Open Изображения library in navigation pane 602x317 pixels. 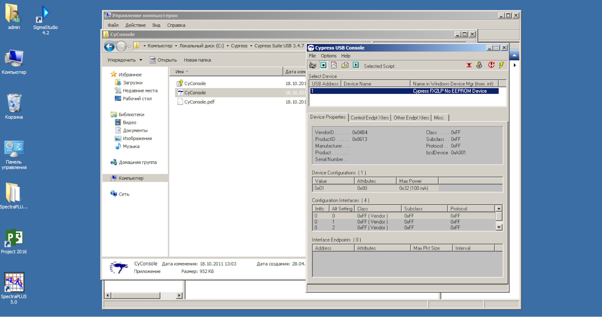[x=137, y=138]
